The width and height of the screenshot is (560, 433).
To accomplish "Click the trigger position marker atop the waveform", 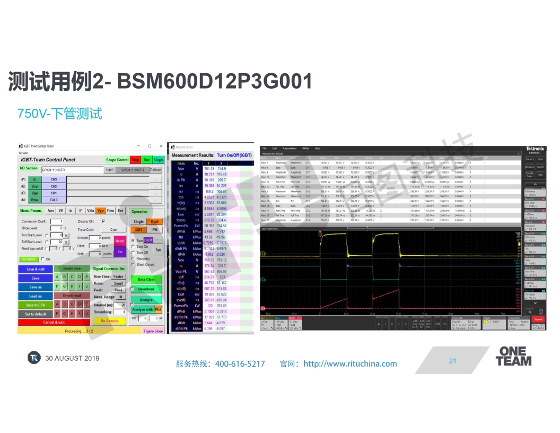I will (320, 233).
